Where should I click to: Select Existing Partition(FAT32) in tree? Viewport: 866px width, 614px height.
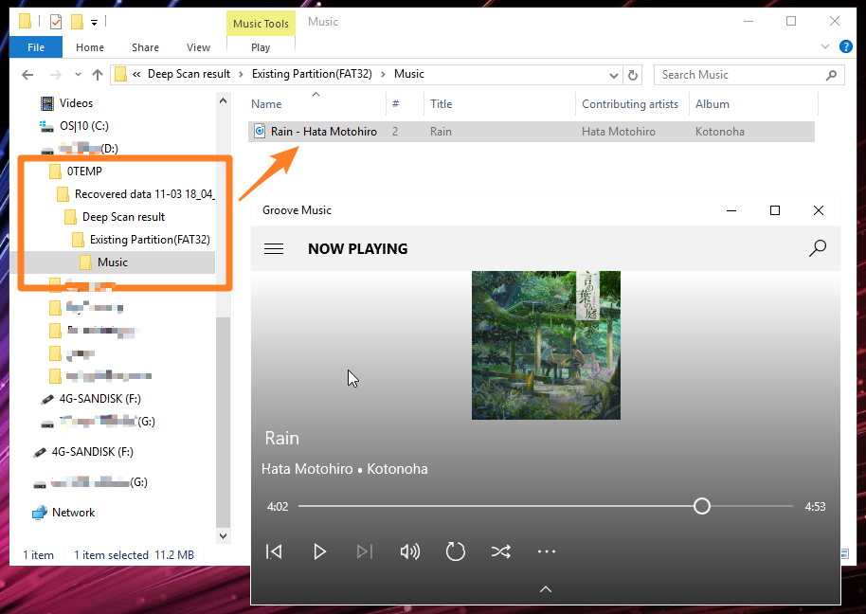[150, 240]
